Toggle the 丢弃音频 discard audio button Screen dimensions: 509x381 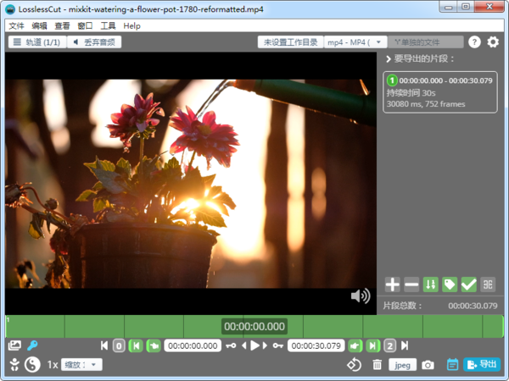click(93, 42)
